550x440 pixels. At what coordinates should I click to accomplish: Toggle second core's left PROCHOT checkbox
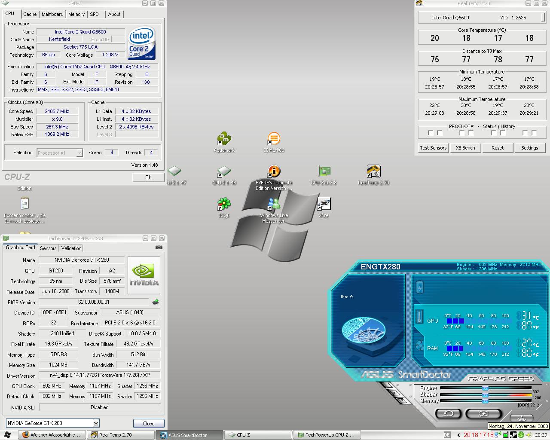coord(462,133)
